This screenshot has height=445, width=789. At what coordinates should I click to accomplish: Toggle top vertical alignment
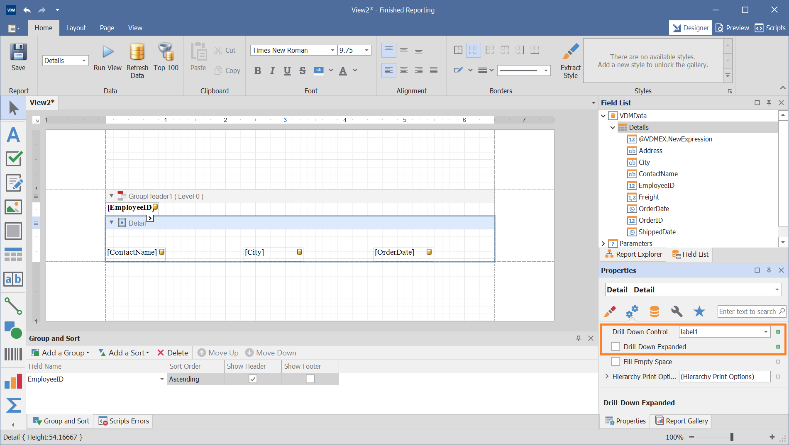point(389,50)
